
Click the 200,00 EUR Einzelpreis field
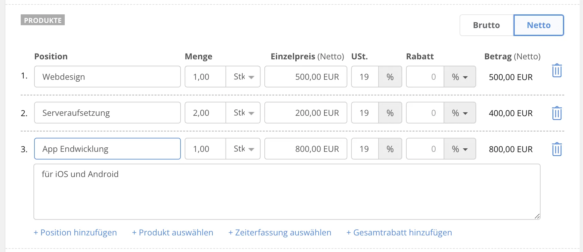306,113
